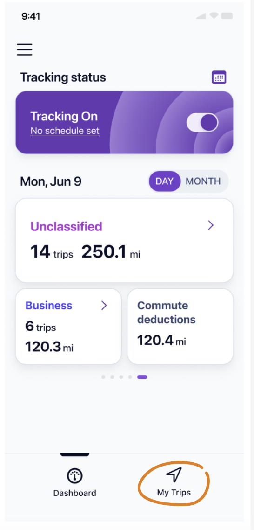Open the Commute deductions card
This screenshot has height=530, width=254.
180,326
